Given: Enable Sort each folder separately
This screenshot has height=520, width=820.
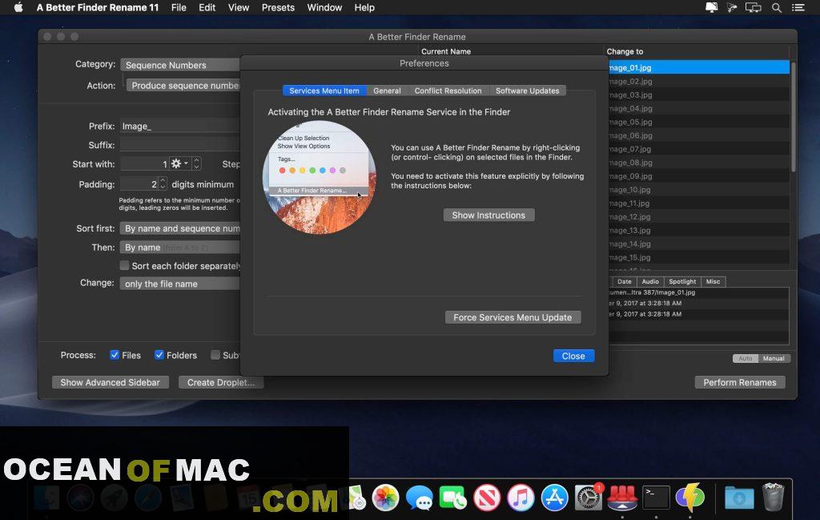Looking at the screenshot, I should 124,265.
